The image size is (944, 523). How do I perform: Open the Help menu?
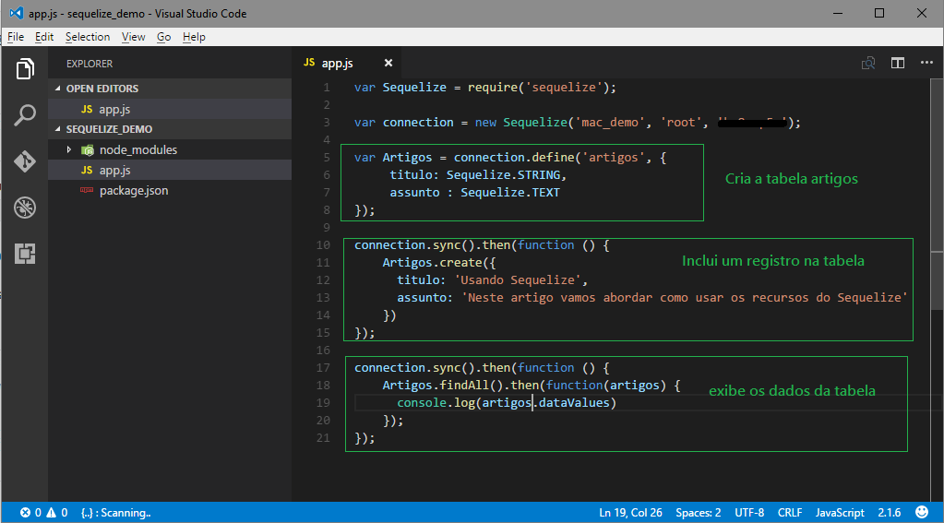tap(194, 37)
